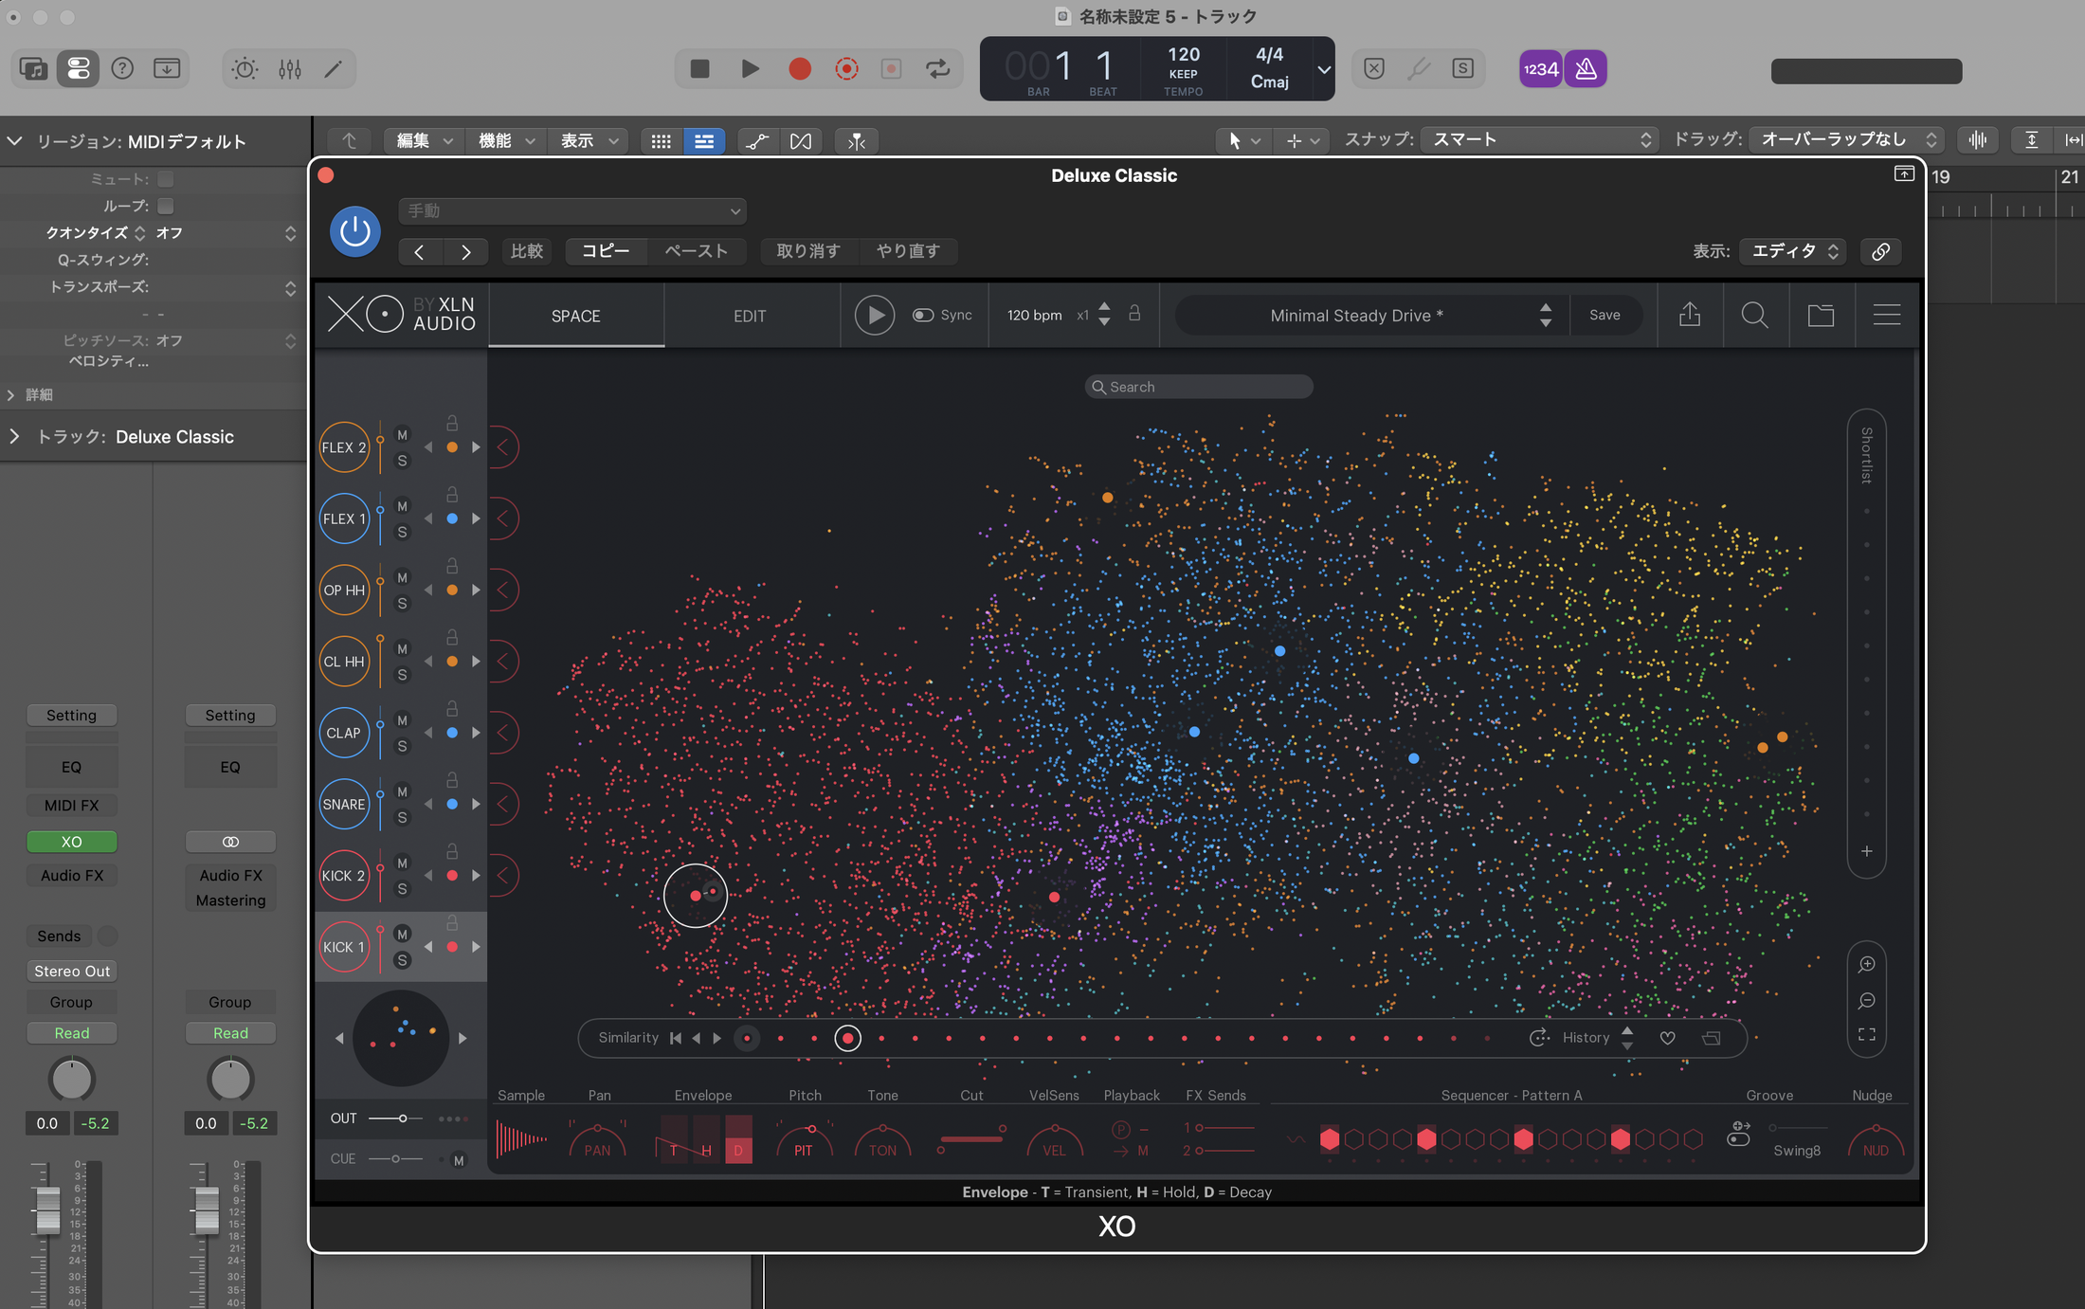Click the favorite heart icon

point(1667,1038)
